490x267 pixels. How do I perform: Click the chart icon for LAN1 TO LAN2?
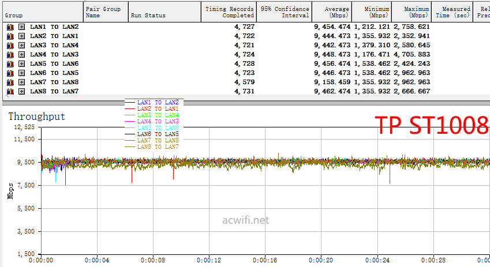click(x=10, y=27)
